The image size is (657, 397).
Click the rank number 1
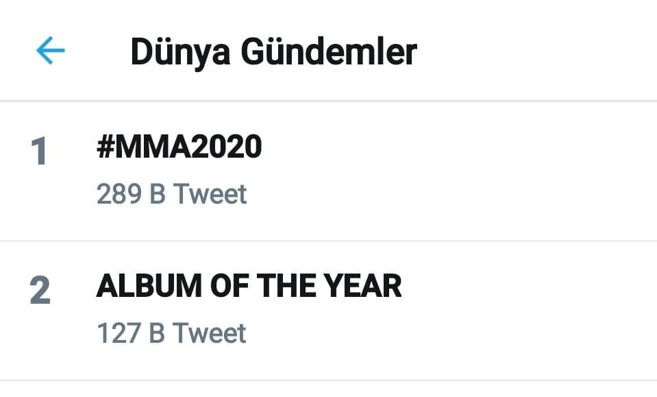coord(39,152)
